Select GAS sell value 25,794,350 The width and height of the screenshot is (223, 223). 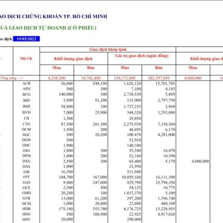[165, 182]
